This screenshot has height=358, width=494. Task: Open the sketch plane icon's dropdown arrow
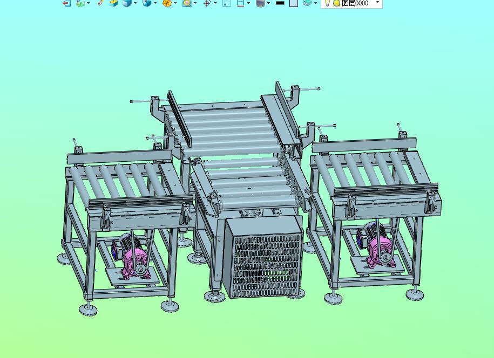click(88, 3)
